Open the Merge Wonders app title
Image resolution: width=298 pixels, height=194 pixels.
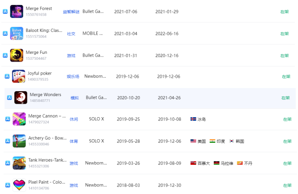[x=45, y=95]
